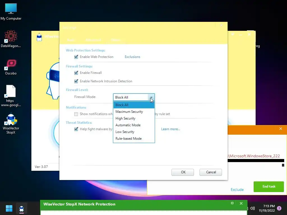Switch to the Others settings tab
The image size is (287, 215).
[x=115, y=40]
